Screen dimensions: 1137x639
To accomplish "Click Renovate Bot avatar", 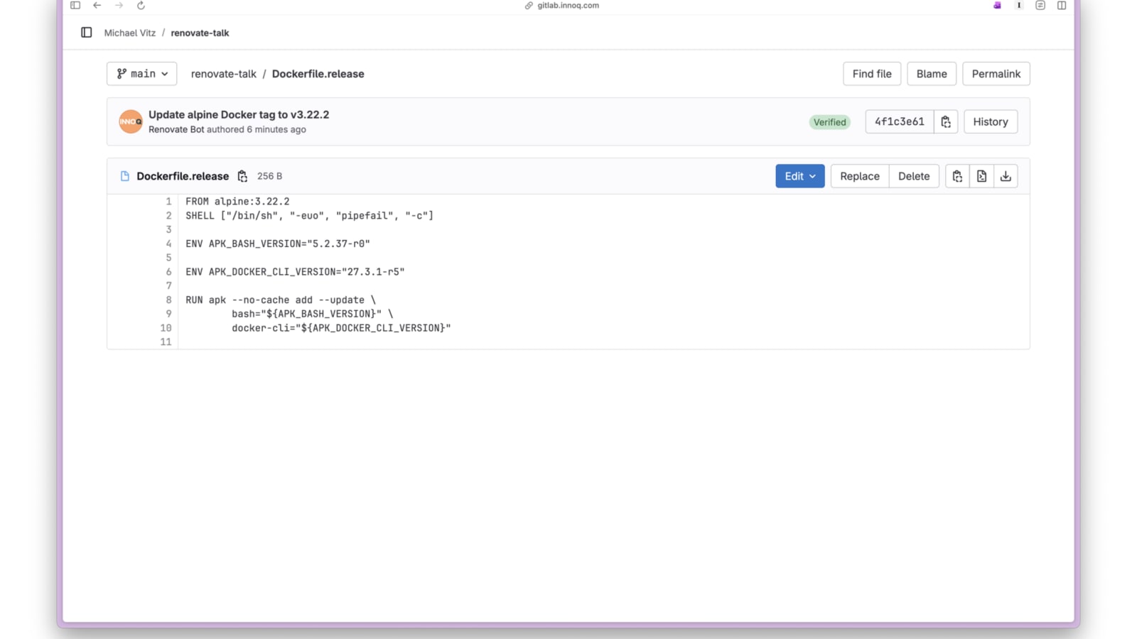I will (x=131, y=121).
